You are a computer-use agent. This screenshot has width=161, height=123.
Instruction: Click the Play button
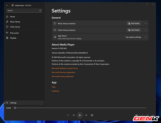click(x=80, y=115)
